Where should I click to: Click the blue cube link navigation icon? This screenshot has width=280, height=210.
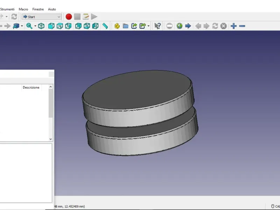point(16,26)
